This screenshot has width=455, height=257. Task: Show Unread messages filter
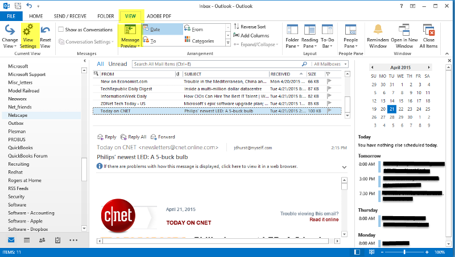(x=118, y=64)
